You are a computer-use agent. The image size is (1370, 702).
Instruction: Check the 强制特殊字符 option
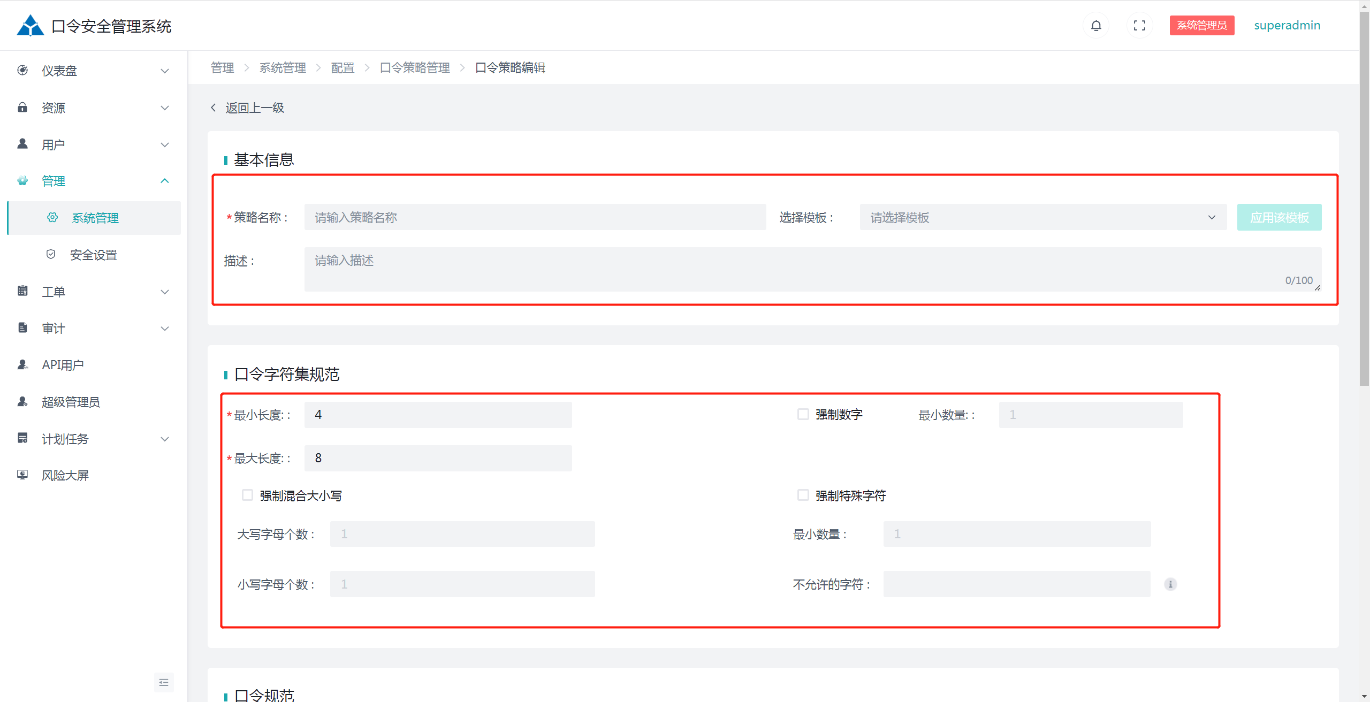pos(803,495)
